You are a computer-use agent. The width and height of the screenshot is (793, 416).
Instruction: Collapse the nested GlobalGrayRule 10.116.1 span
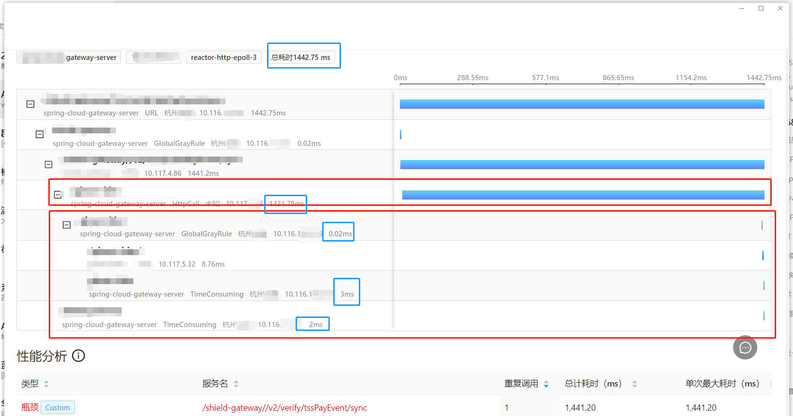pos(67,225)
